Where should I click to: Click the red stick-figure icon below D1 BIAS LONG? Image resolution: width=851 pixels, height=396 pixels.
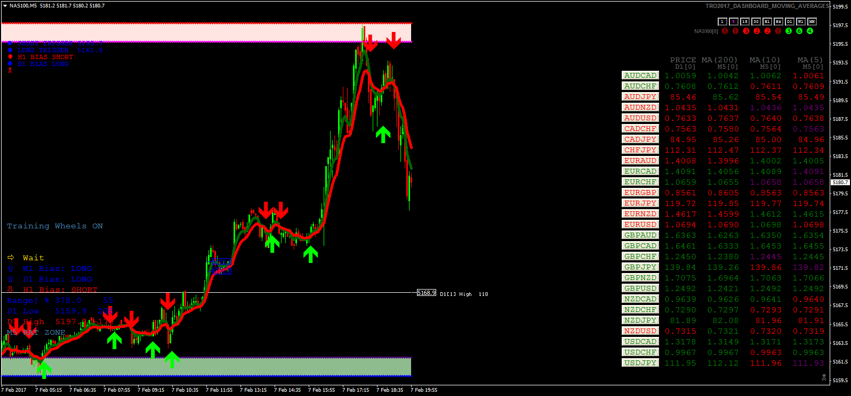coord(10,70)
